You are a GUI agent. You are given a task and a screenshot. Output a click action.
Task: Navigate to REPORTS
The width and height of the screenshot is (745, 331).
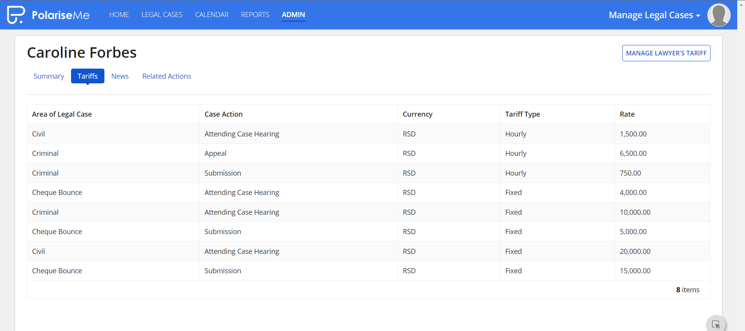click(x=255, y=15)
